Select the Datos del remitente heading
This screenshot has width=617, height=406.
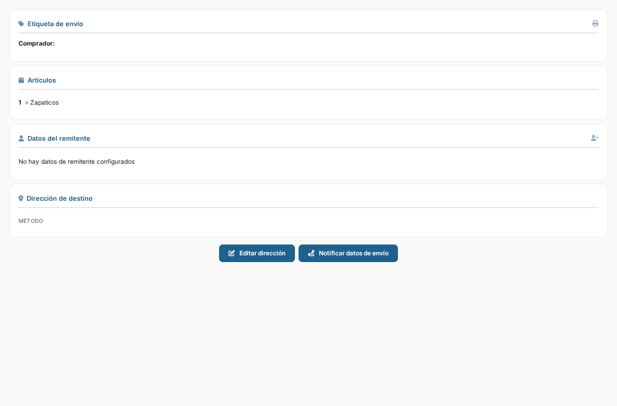click(x=59, y=138)
